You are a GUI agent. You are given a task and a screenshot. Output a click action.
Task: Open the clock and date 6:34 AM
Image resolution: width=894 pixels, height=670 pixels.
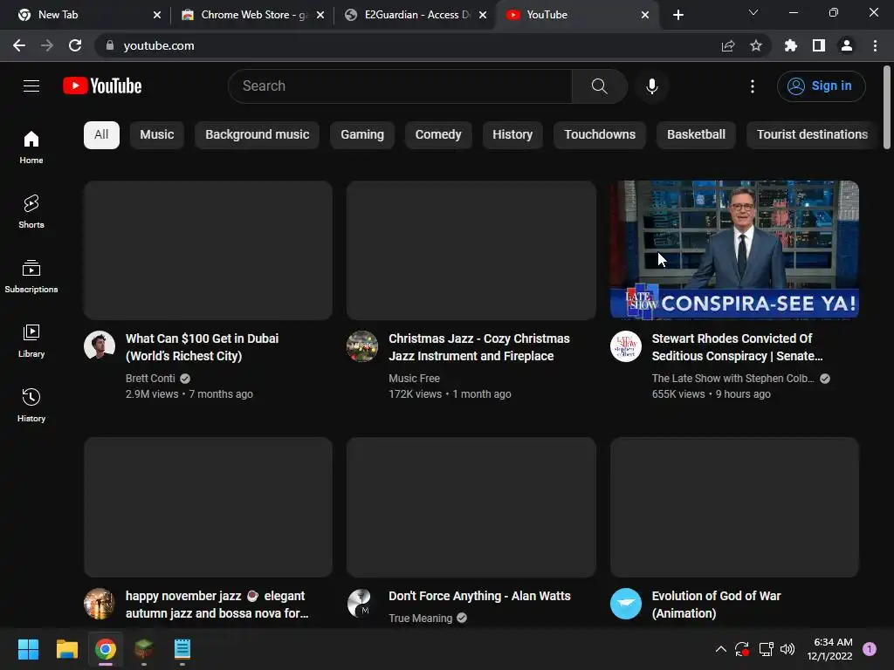(829, 649)
